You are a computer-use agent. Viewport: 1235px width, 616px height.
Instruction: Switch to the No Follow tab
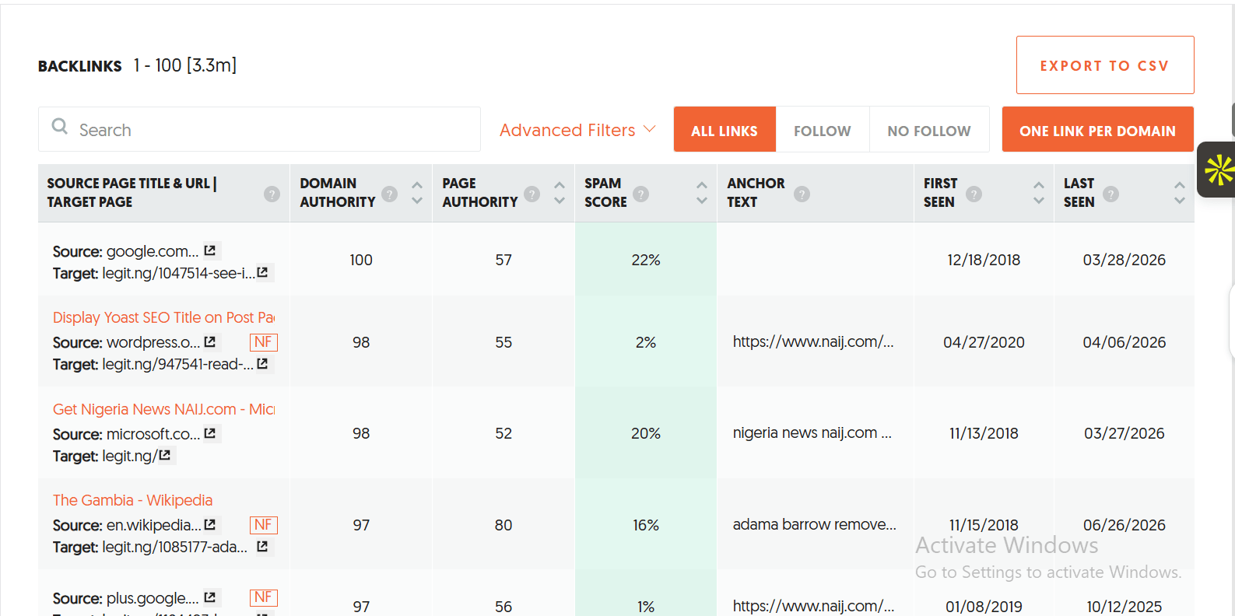click(x=929, y=130)
